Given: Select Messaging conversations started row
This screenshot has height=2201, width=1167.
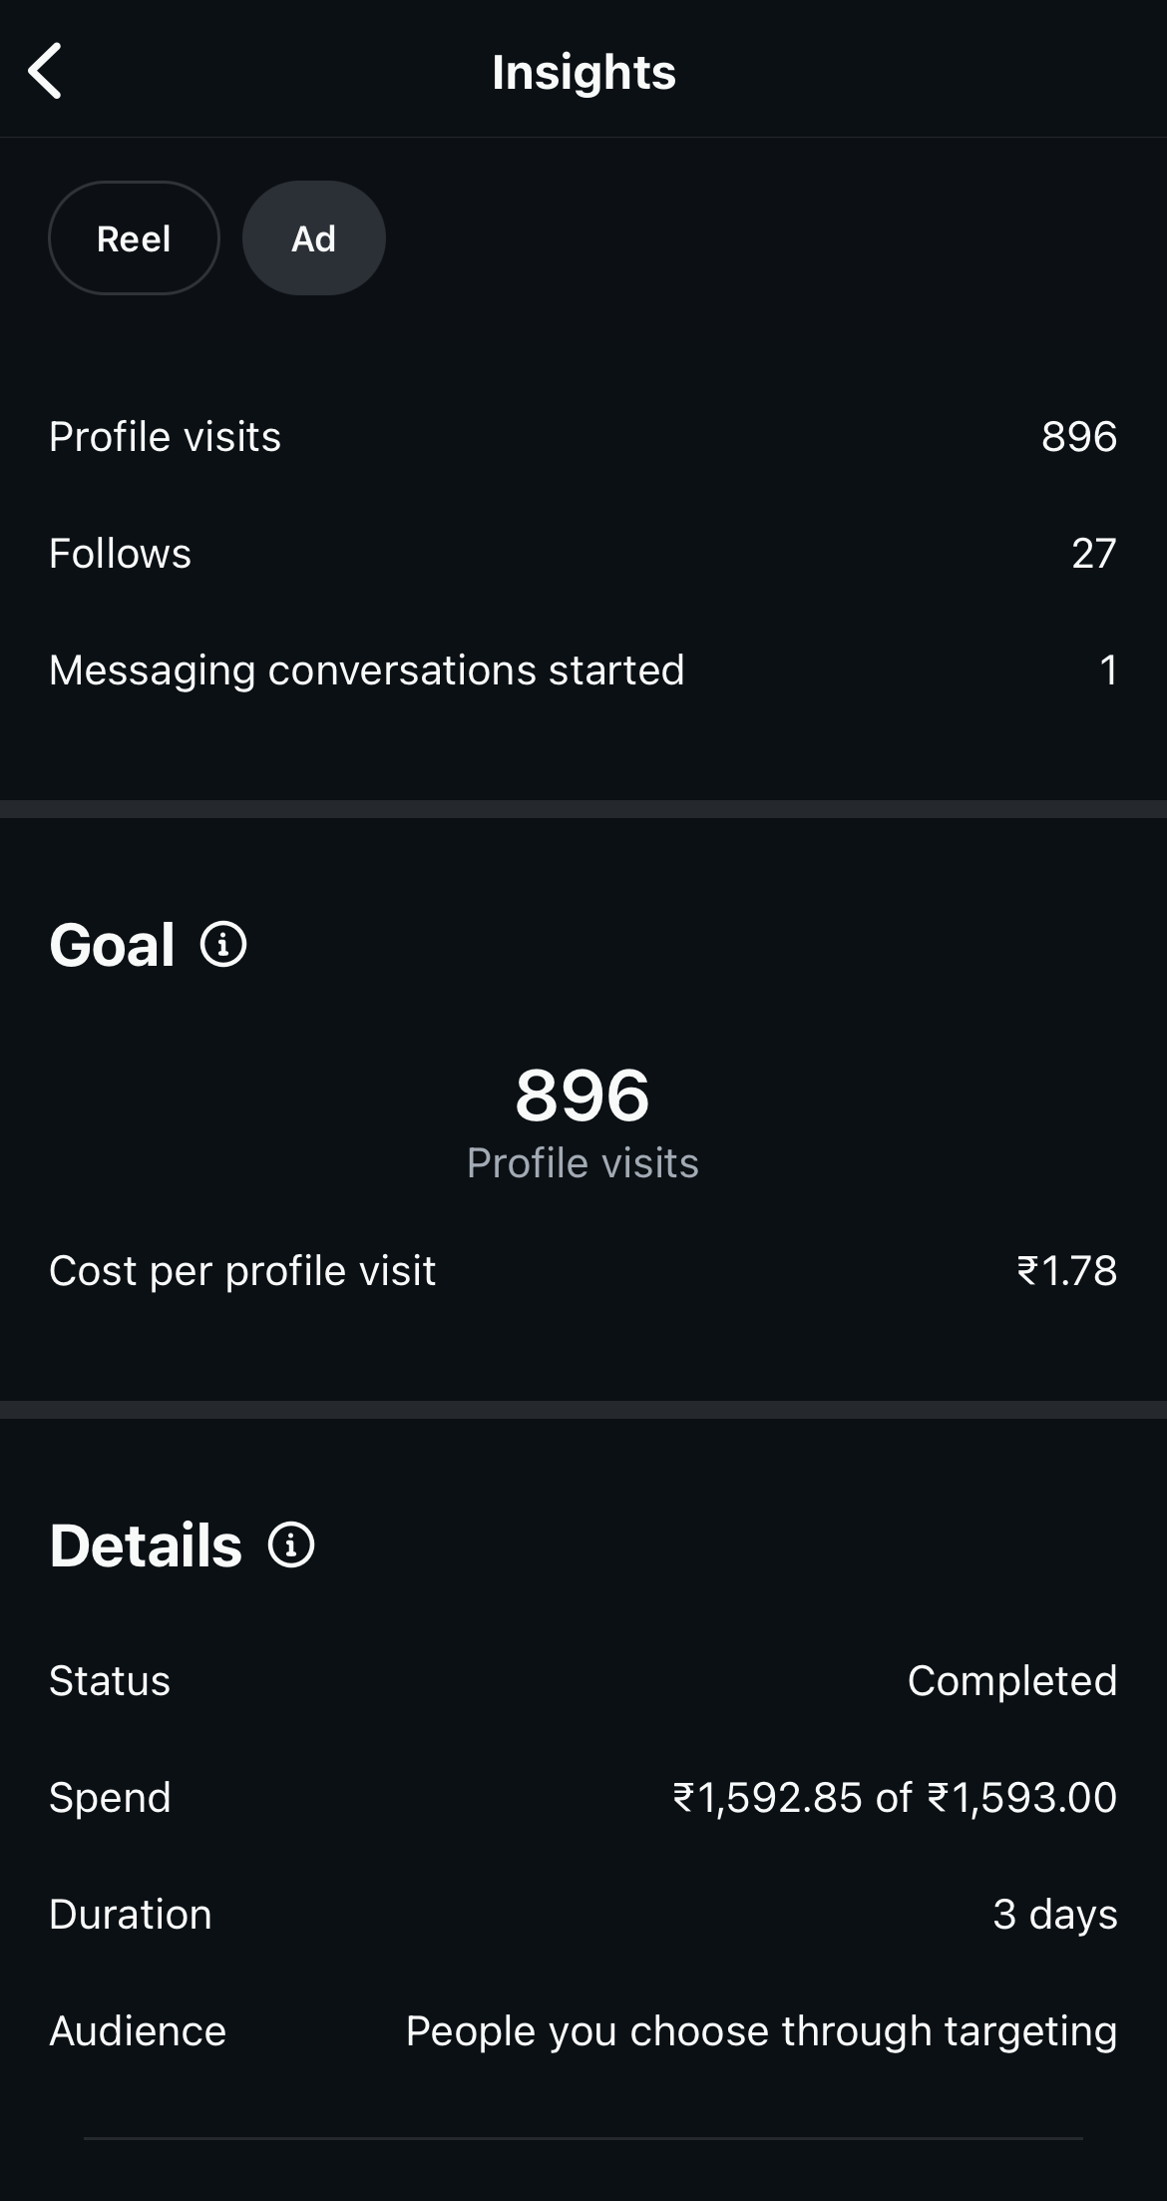Looking at the screenshot, I should (x=366, y=670).
